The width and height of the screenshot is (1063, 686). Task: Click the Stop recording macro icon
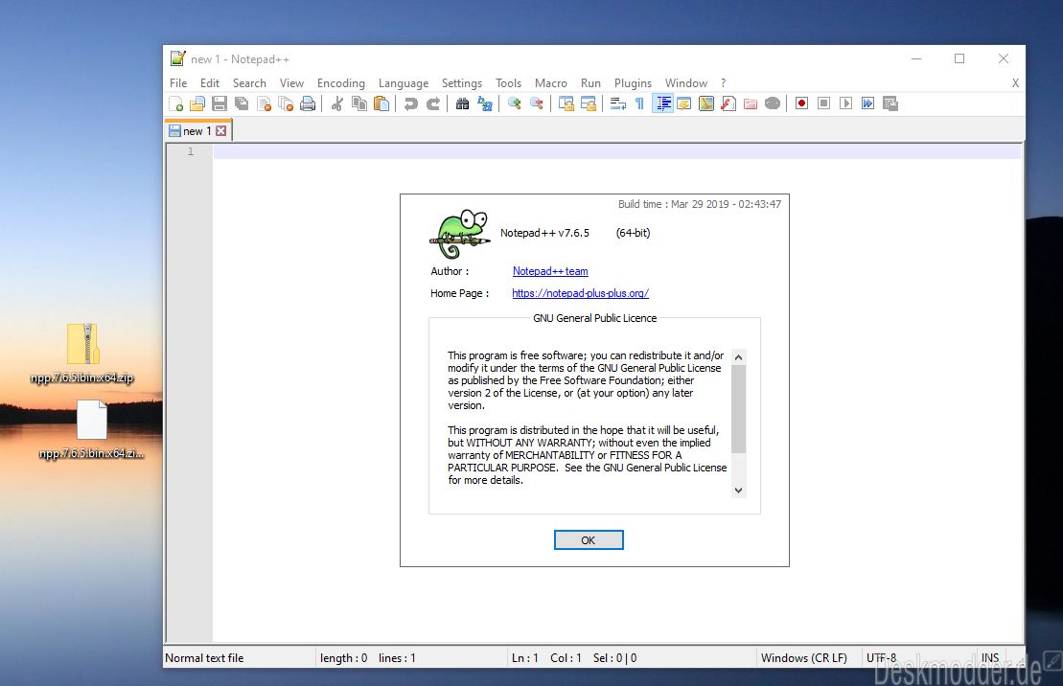click(x=823, y=103)
